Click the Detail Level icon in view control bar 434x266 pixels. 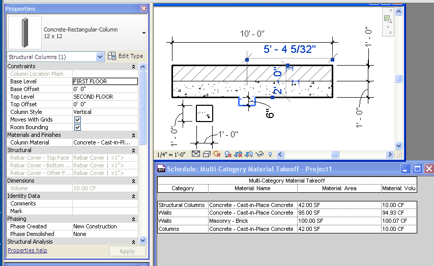click(x=196, y=154)
